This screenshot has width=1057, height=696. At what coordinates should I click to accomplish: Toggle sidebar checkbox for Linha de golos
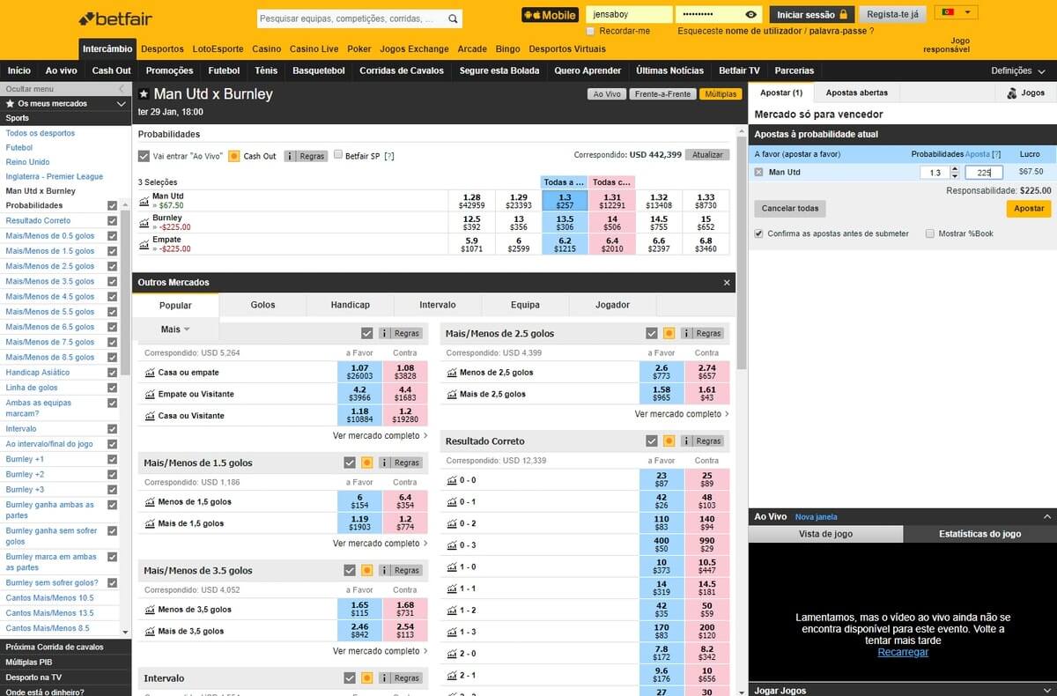(112, 388)
